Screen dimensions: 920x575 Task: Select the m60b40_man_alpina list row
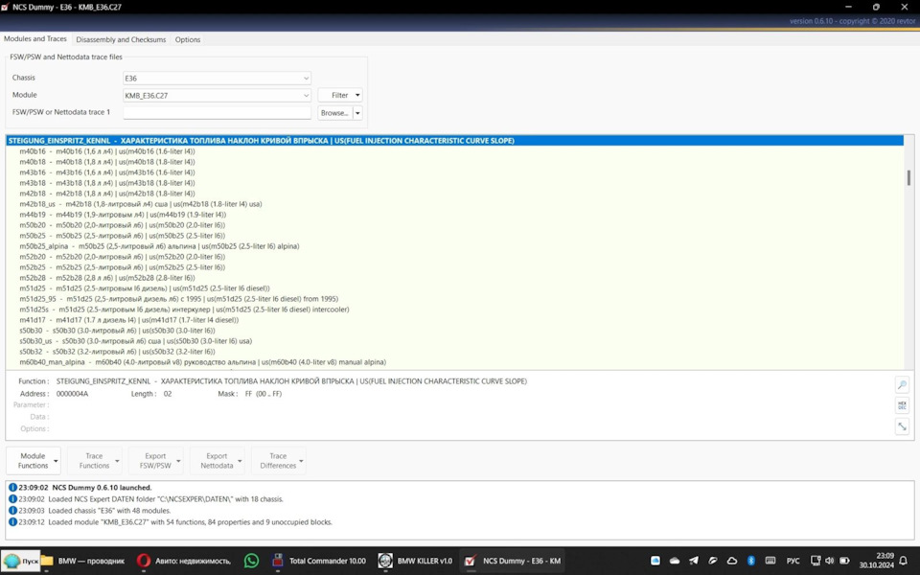454,362
